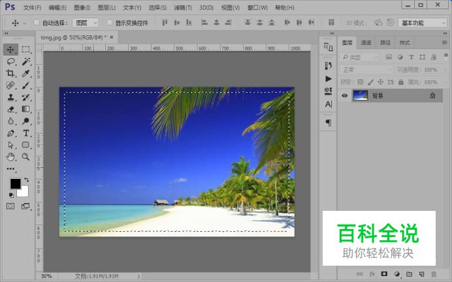This screenshot has width=452, height=282.
Task: Select the Rectangular Marquee tool
Action: coord(26,50)
